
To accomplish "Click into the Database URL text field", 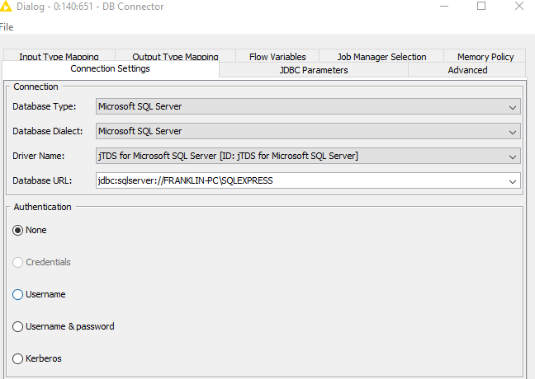I will pos(301,180).
